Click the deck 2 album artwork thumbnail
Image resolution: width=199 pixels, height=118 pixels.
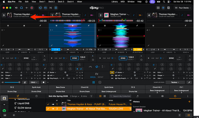click(106, 15)
